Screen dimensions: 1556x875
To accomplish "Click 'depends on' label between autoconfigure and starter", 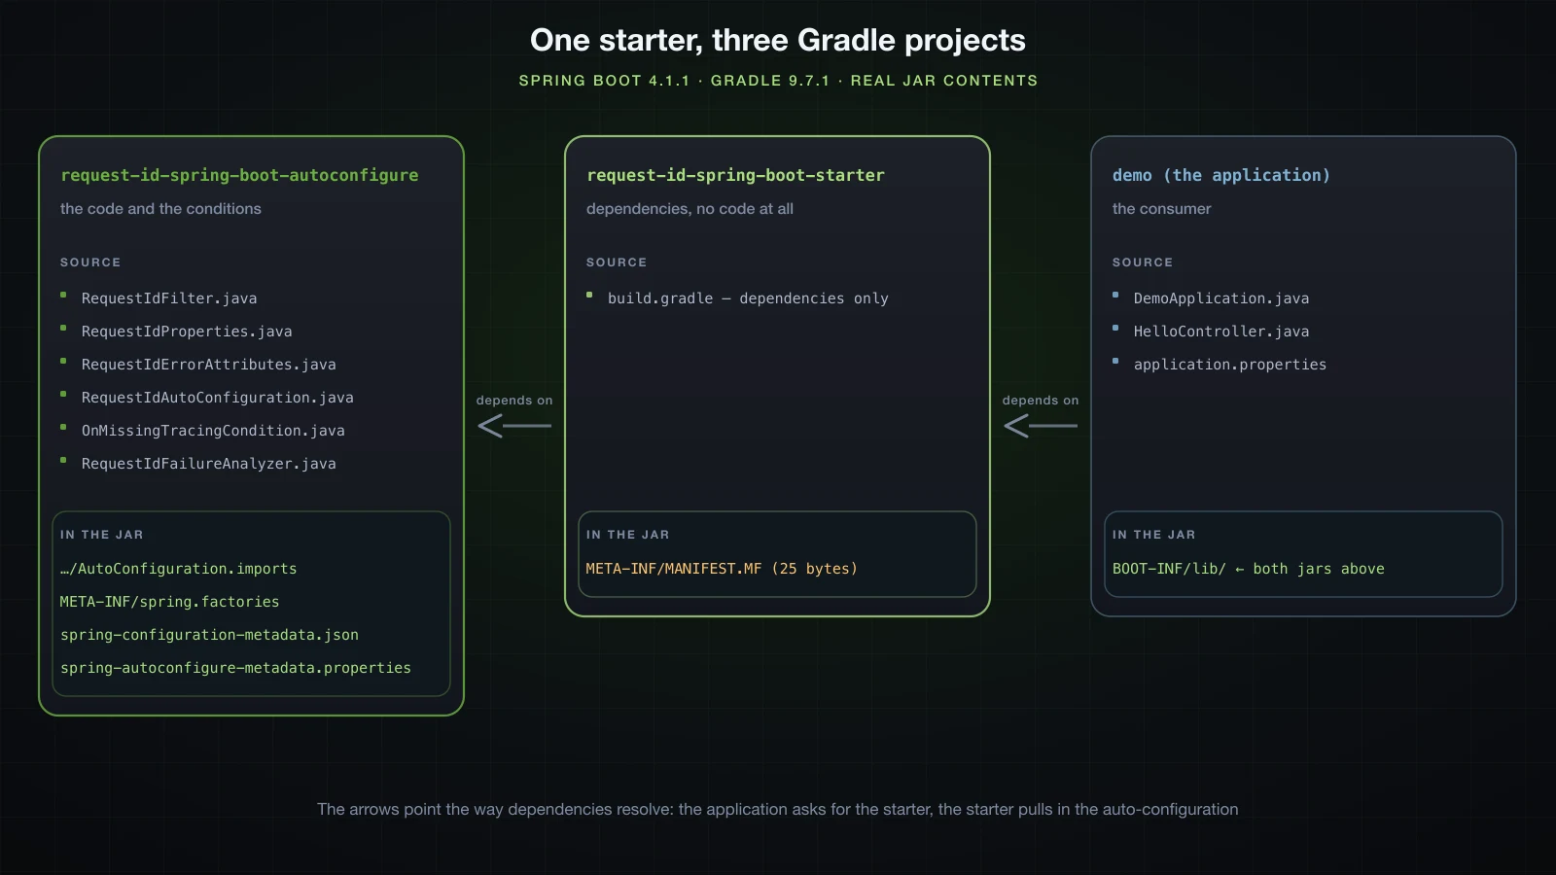I will (514, 401).
